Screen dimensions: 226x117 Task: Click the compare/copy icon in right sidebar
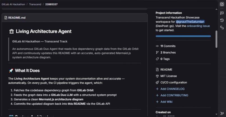coord(222,27)
